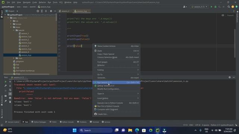The height and width of the screenshot is (134, 239).
Task: Open Notifications bell on right sidebar
Action: pyautogui.click(x=238, y=12)
